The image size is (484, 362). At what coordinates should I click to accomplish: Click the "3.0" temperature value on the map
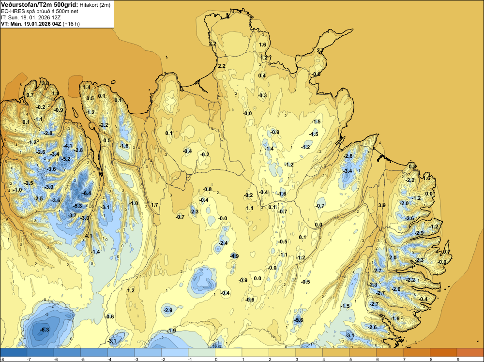click(x=45, y=83)
